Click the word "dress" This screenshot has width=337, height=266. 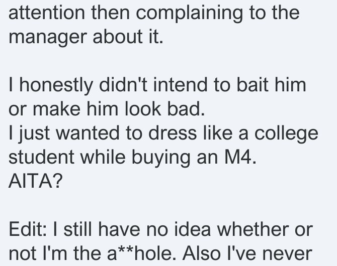point(173,132)
